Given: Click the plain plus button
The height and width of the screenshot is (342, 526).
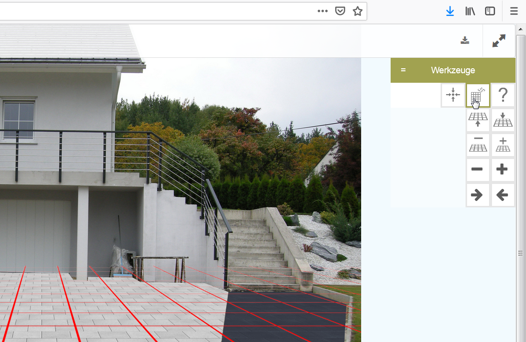Looking at the screenshot, I should pyautogui.click(x=503, y=170).
